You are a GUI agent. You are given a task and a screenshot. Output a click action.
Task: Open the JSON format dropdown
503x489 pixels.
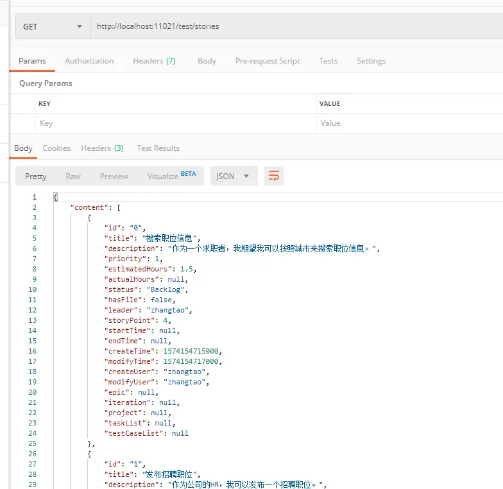tap(234, 176)
